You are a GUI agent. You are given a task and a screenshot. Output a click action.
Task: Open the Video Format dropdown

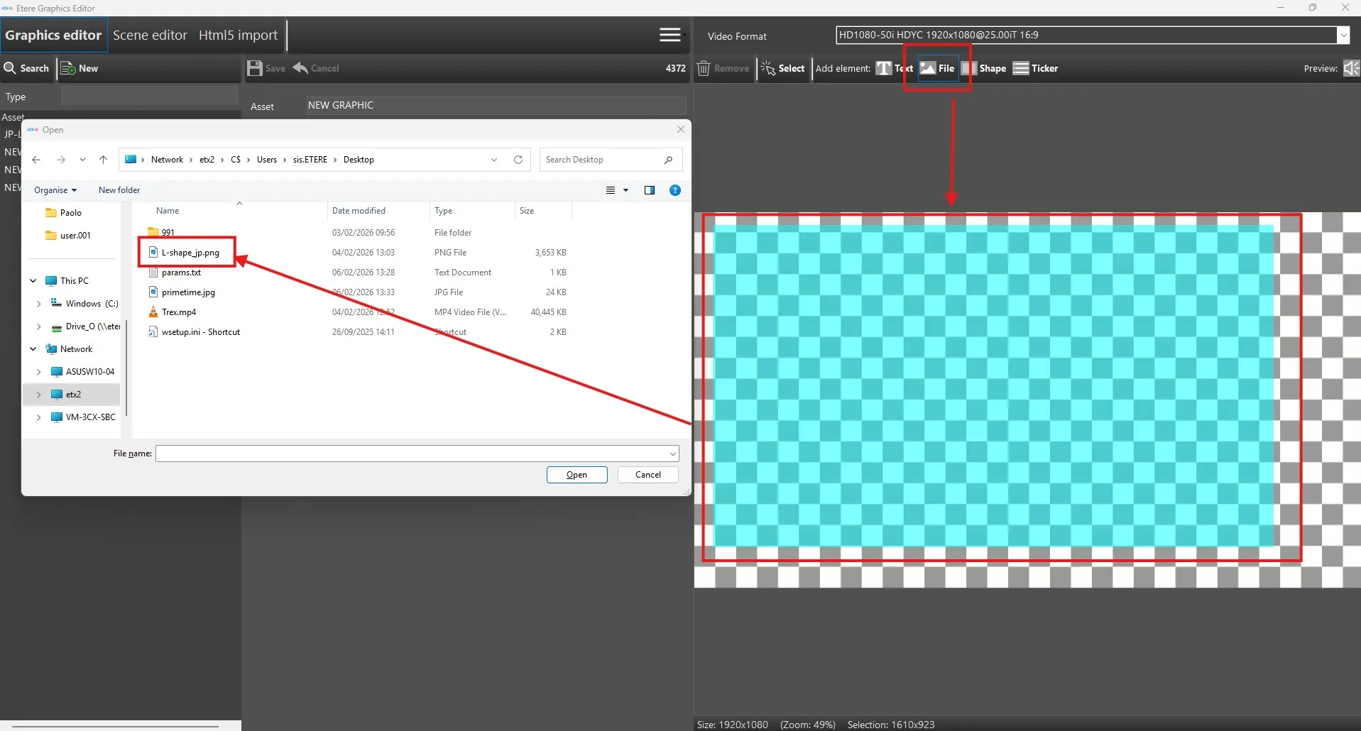[1343, 35]
